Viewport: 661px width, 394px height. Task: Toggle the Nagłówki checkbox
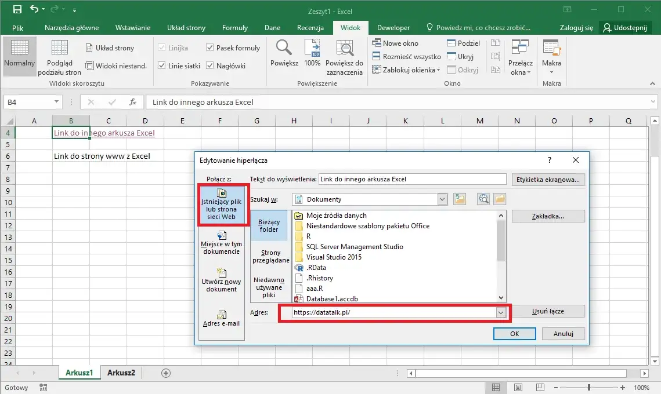[x=210, y=66]
